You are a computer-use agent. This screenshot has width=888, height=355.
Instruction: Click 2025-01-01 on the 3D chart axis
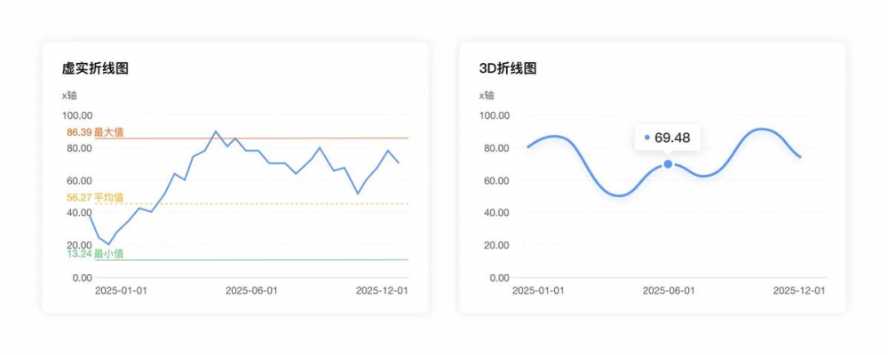tap(539, 290)
